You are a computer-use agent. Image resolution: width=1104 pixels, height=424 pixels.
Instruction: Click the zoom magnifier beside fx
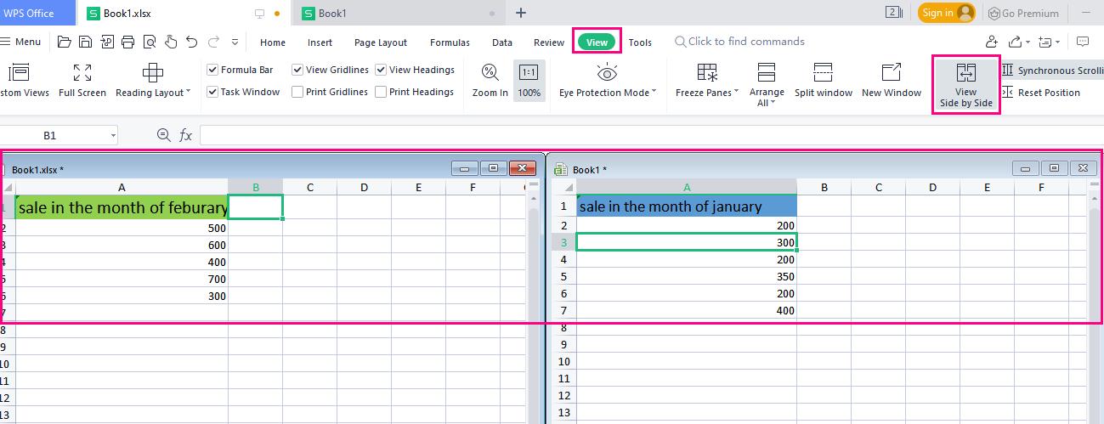164,135
